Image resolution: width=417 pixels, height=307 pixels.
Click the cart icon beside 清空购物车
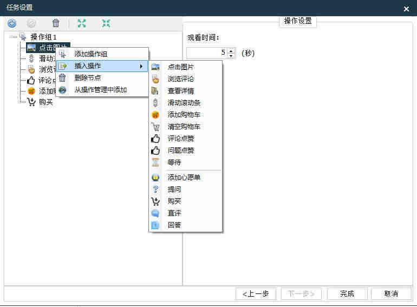tap(155, 127)
